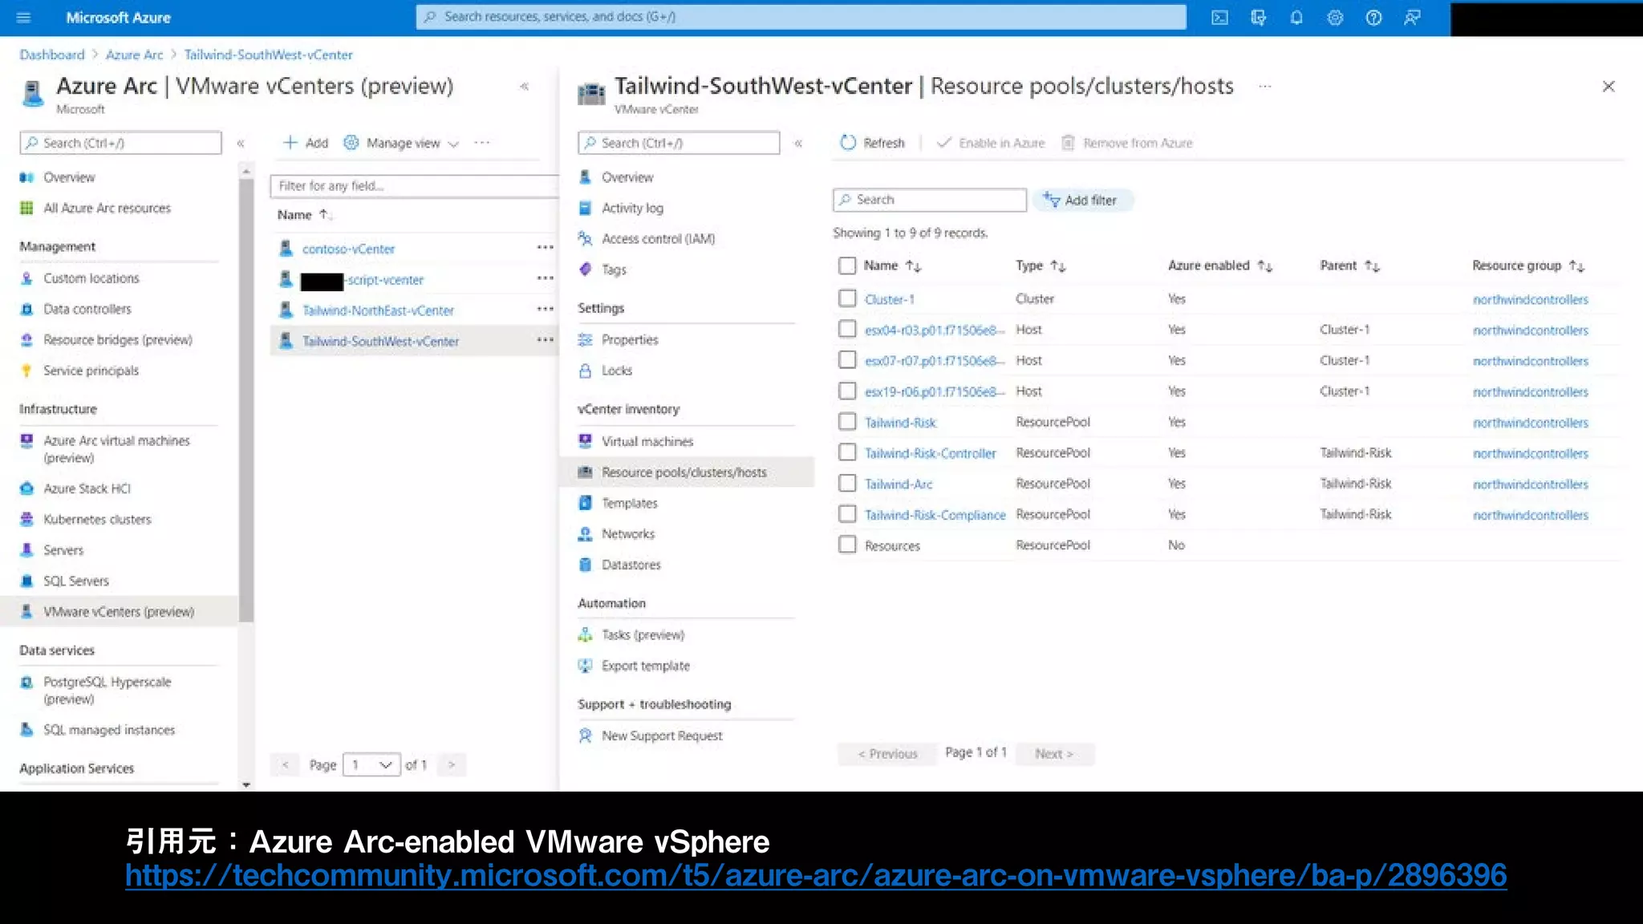Open portal settings gear
This screenshot has height=924, width=1643.
[x=1335, y=18]
